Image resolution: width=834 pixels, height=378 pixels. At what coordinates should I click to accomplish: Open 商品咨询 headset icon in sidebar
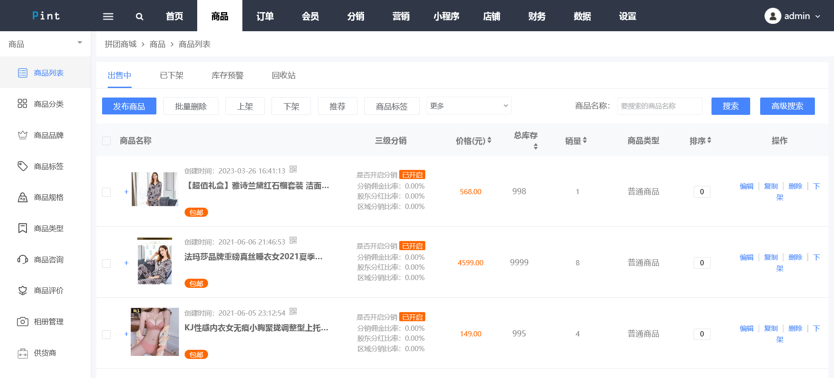point(22,259)
